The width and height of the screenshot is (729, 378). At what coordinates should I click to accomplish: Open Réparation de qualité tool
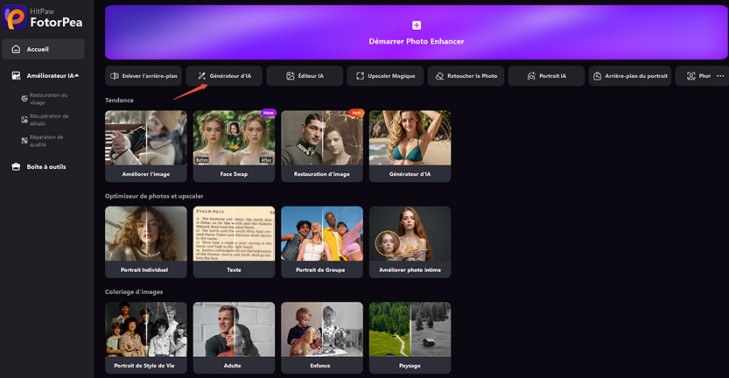tap(46, 141)
